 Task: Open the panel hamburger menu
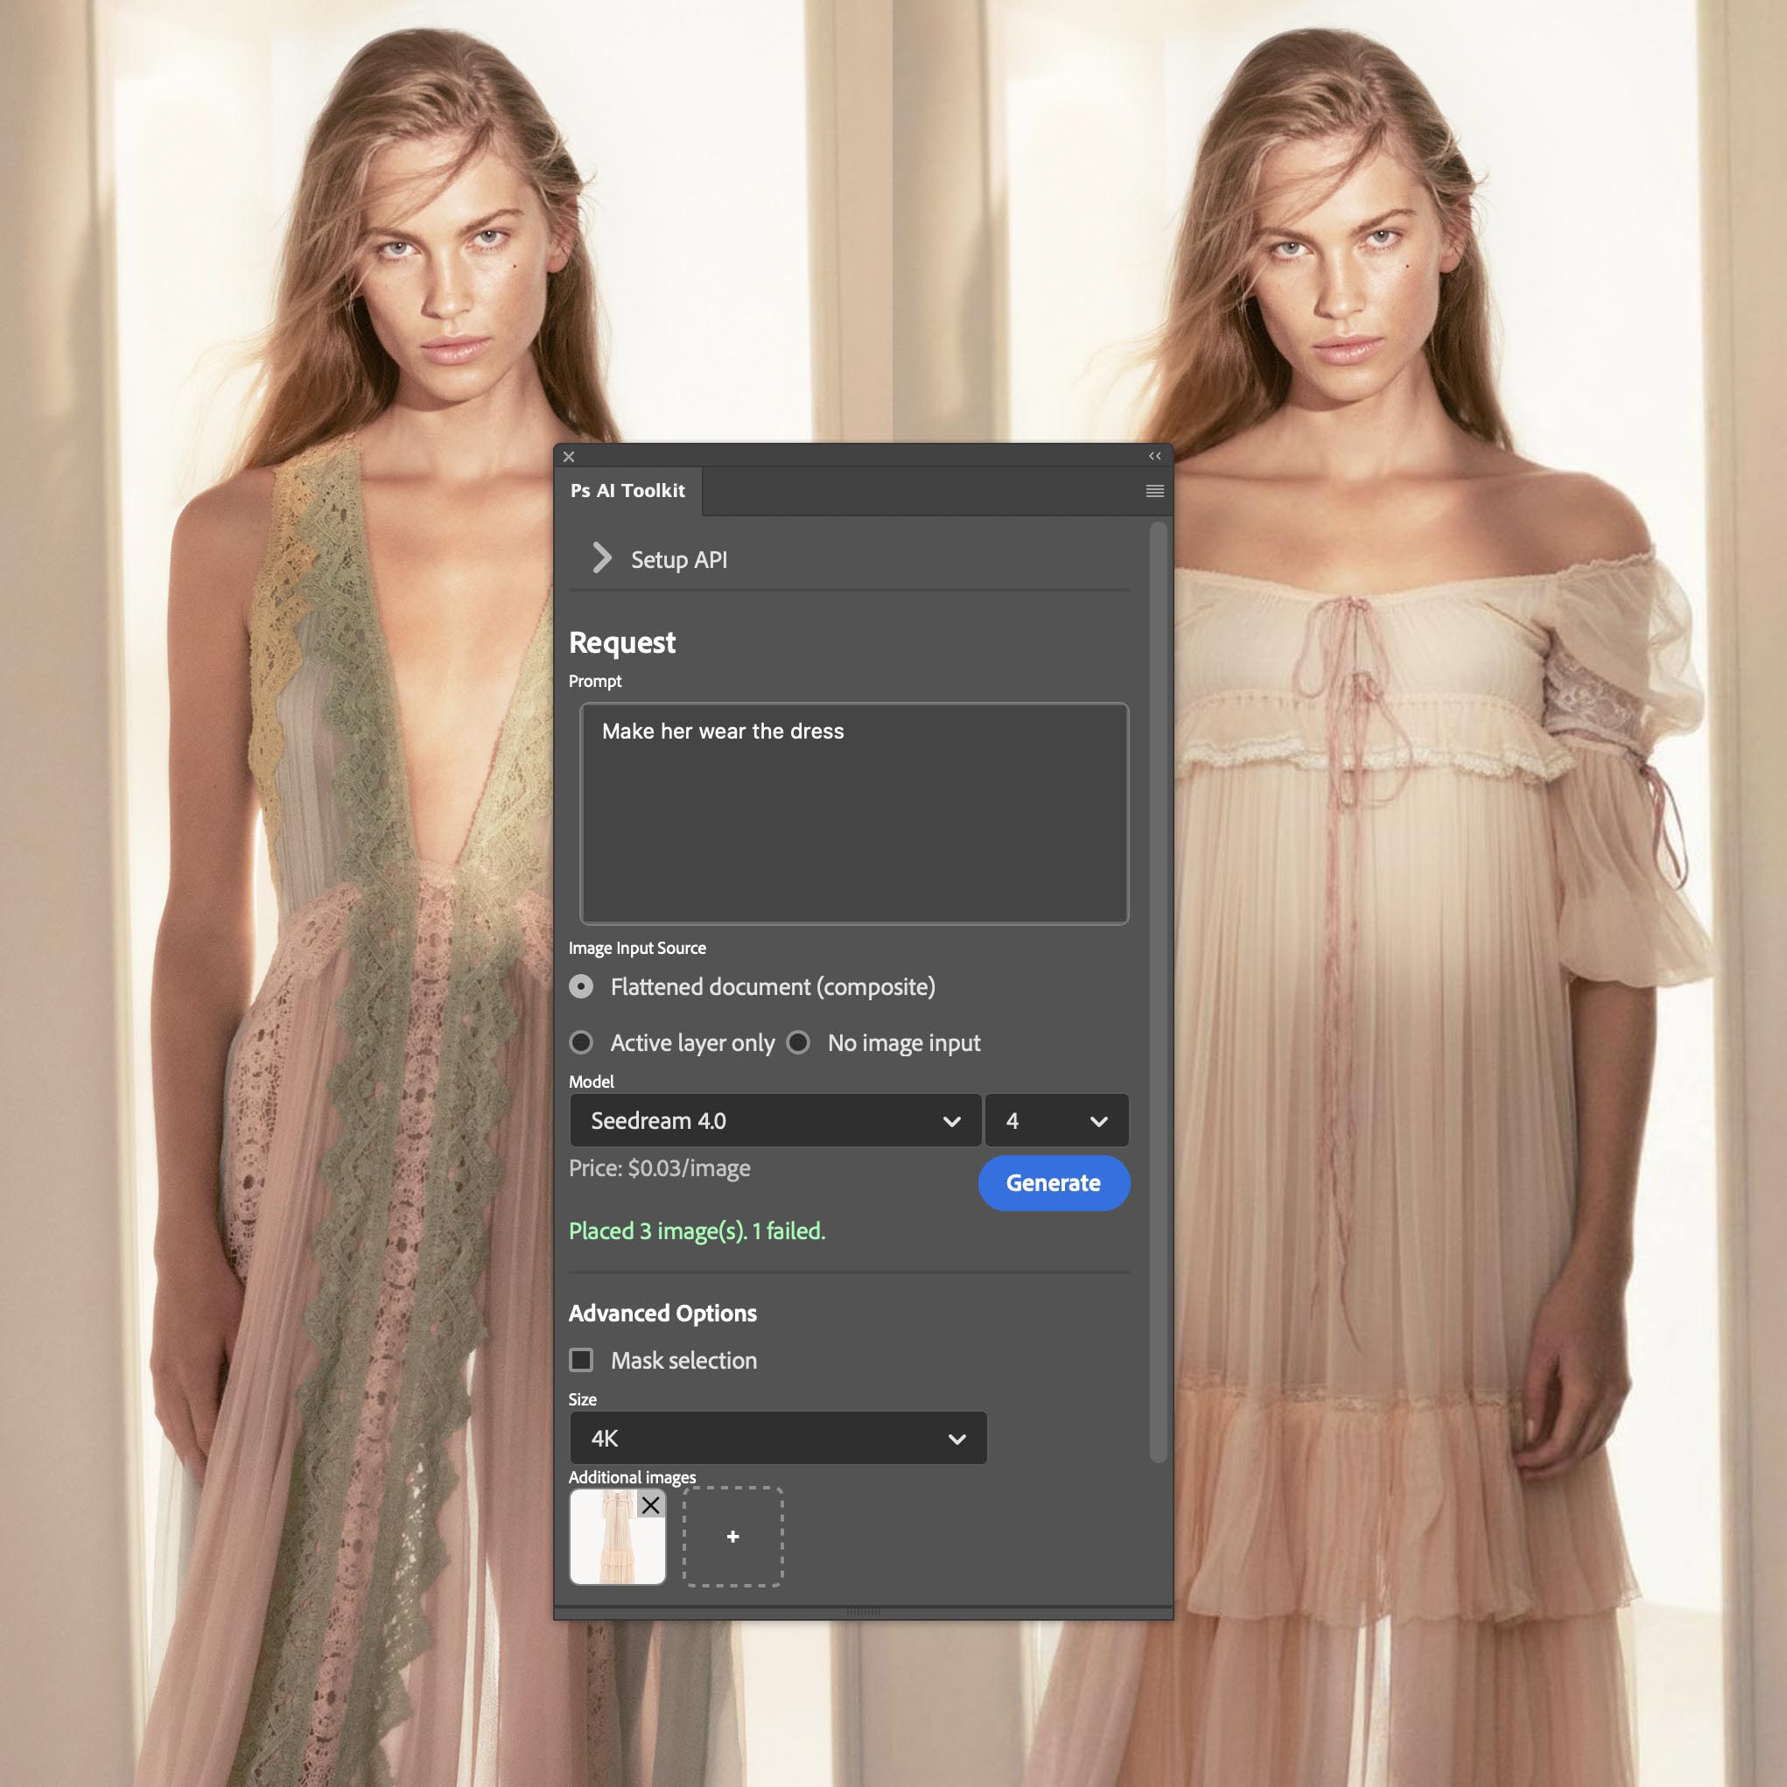click(x=1154, y=491)
